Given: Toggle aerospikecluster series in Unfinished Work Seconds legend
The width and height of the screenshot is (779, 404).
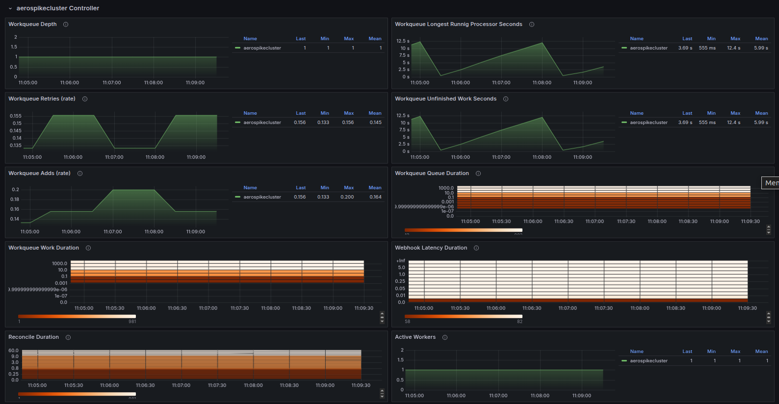Looking at the screenshot, I should click(649, 123).
